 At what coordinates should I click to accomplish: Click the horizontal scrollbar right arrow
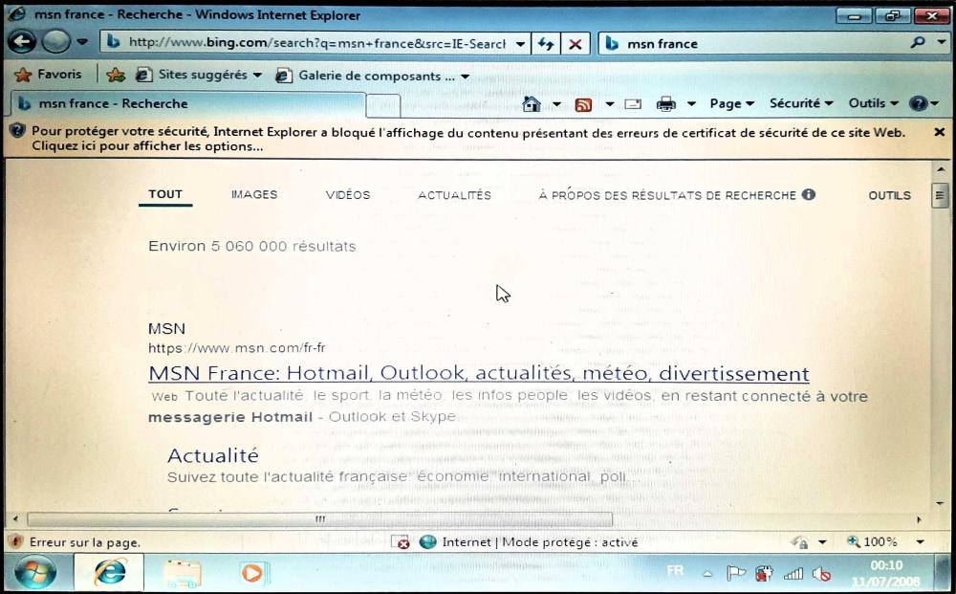[919, 519]
